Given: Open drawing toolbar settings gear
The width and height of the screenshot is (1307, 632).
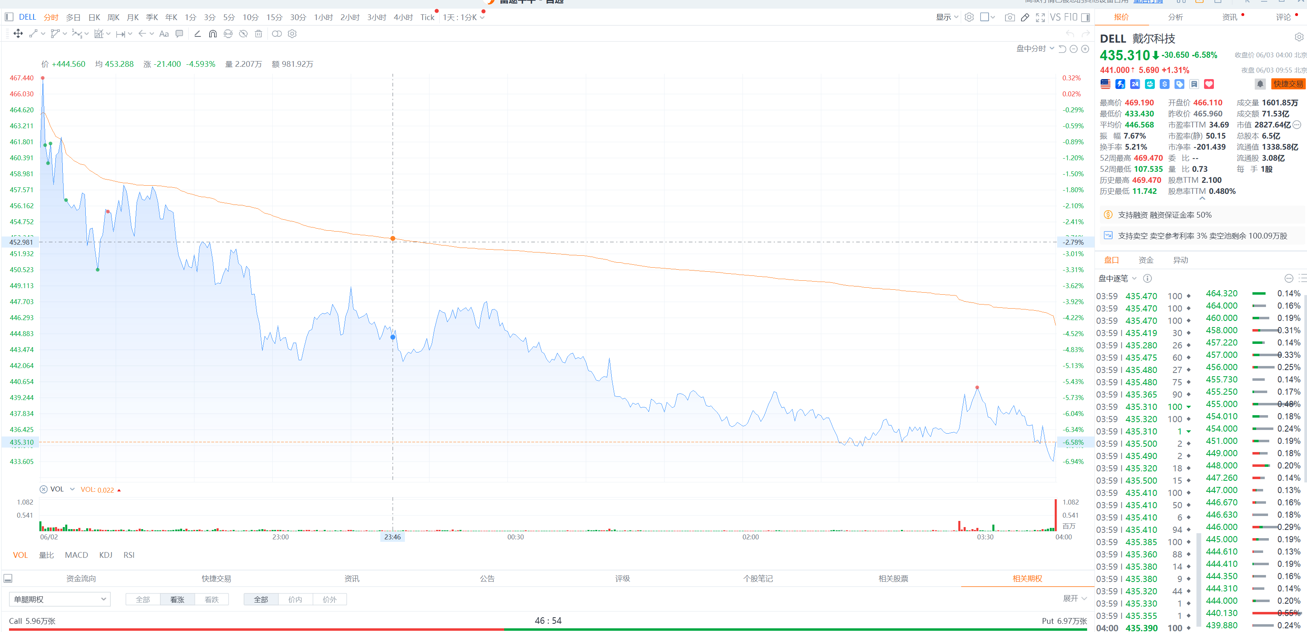Looking at the screenshot, I should pyautogui.click(x=292, y=34).
